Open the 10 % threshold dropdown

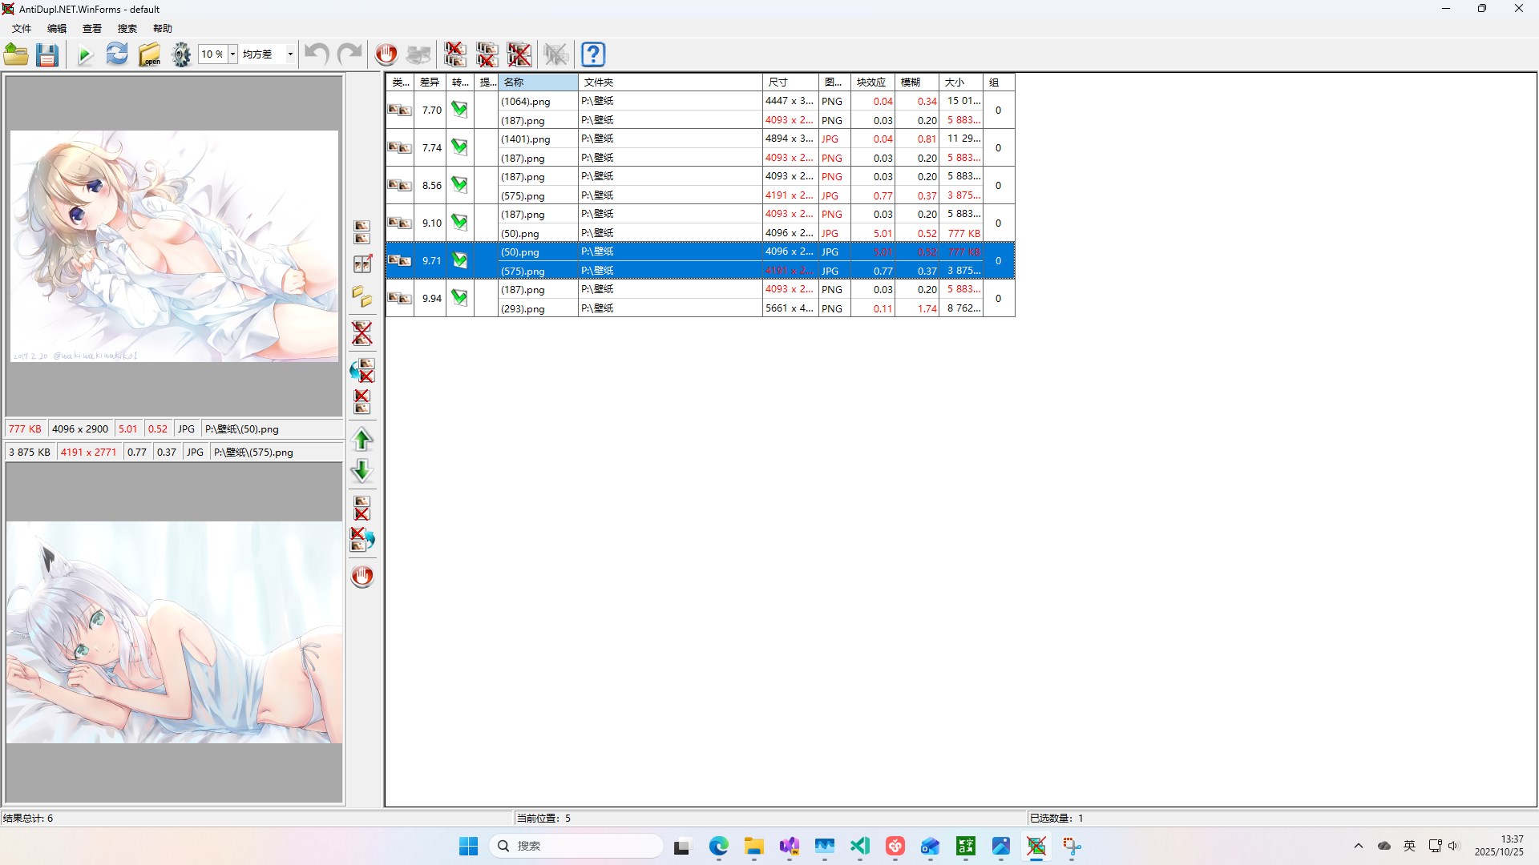pyautogui.click(x=233, y=54)
